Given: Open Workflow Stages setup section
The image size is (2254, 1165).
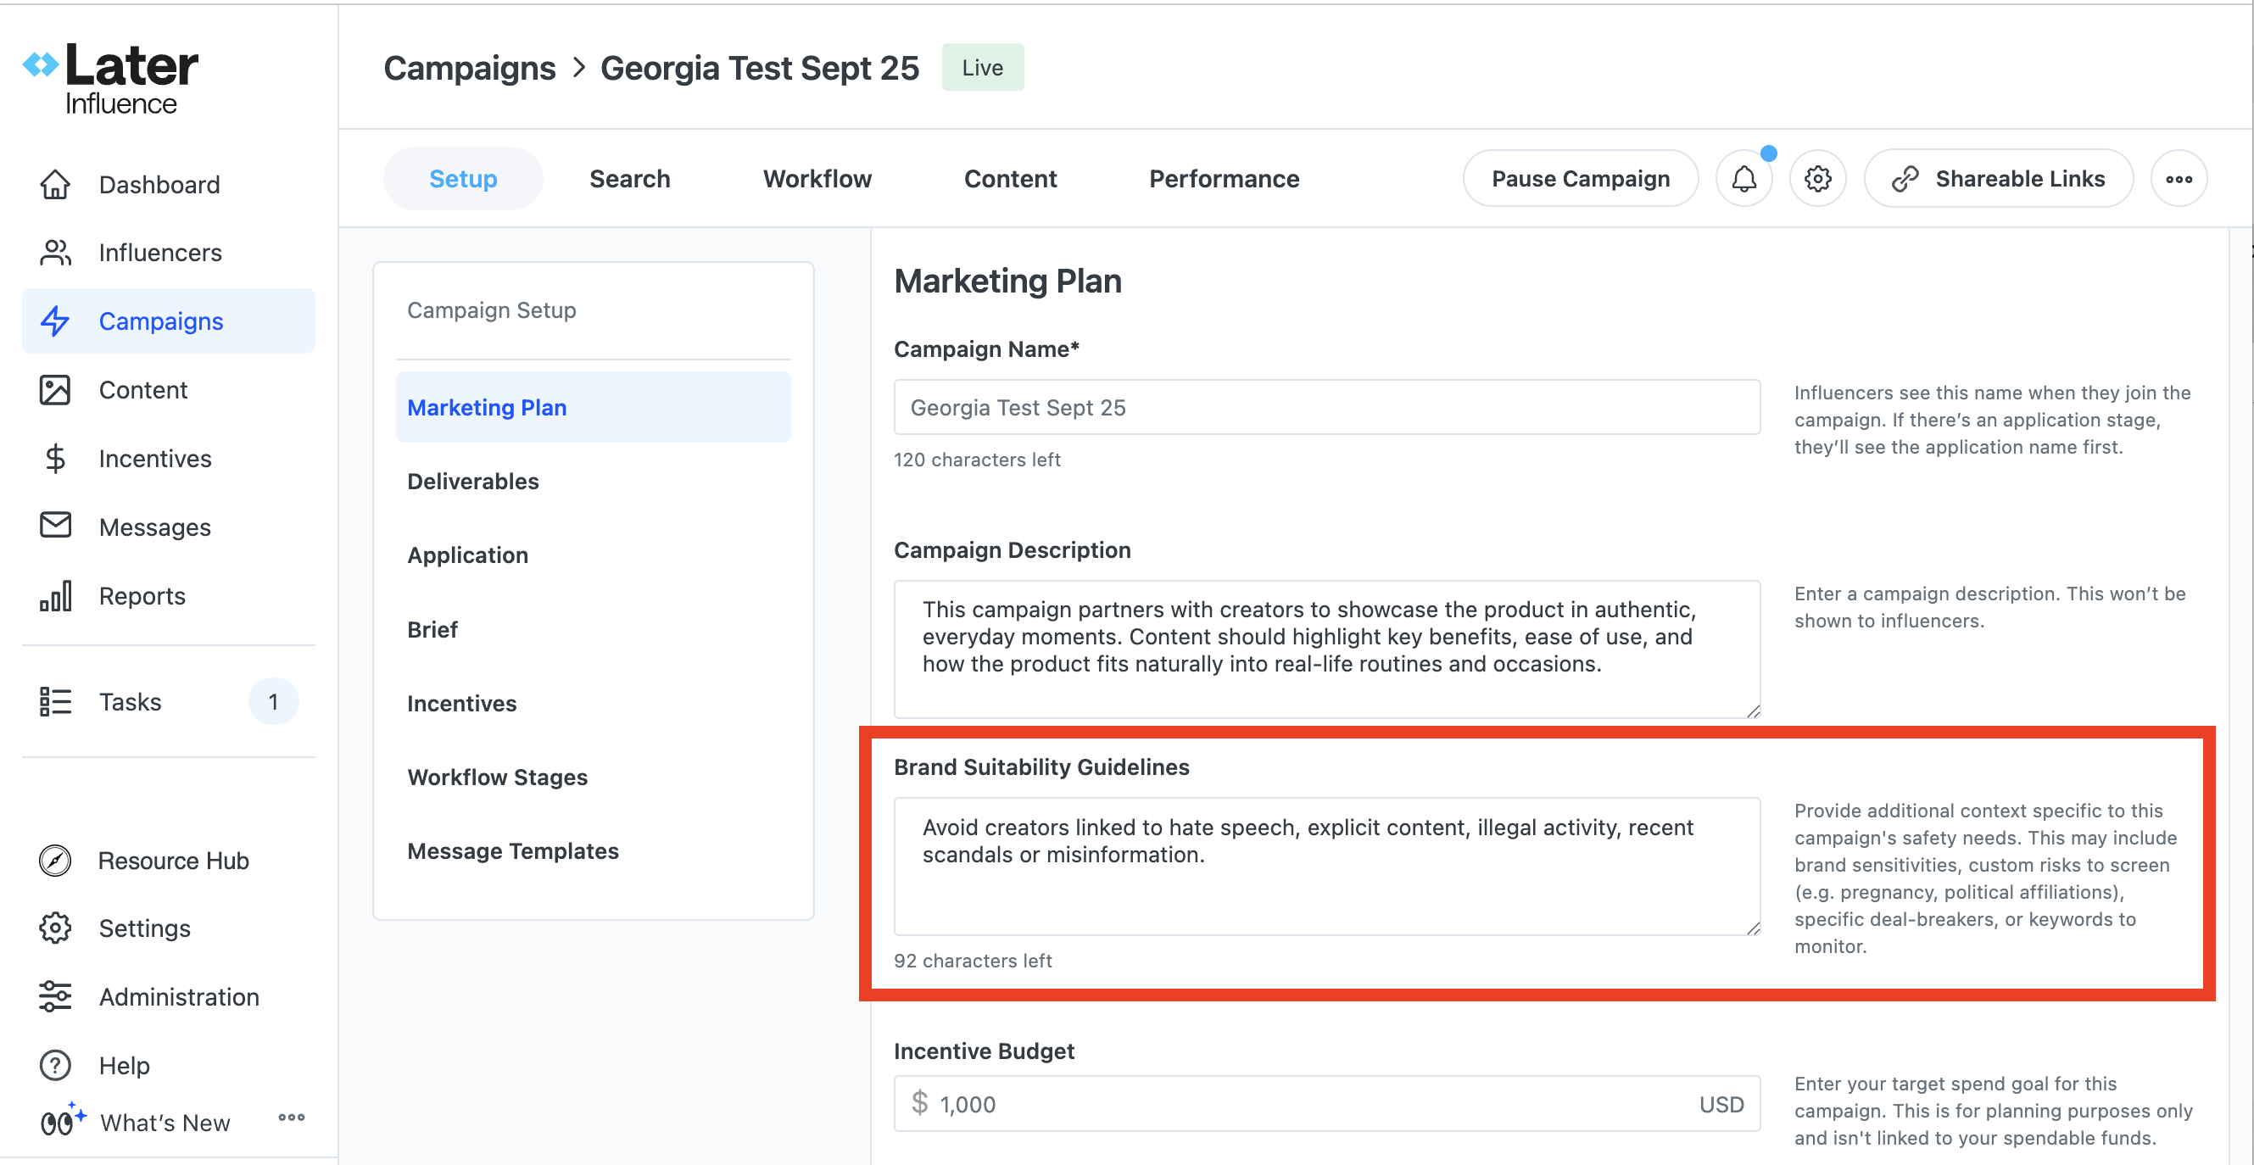Looking at the screenshot, I should coord(497,777).
